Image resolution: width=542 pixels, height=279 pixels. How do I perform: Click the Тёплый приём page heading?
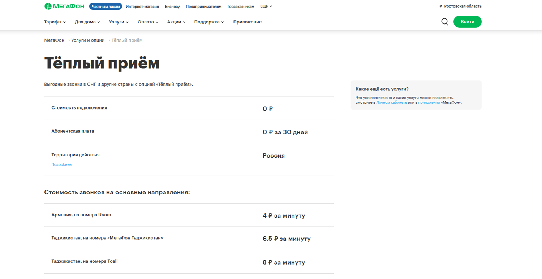102,63
